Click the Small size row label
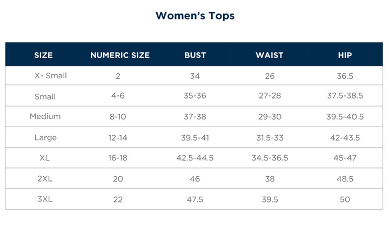Image resolution: width=389 pixels, height=230 pixels. [x=45, y=96]
